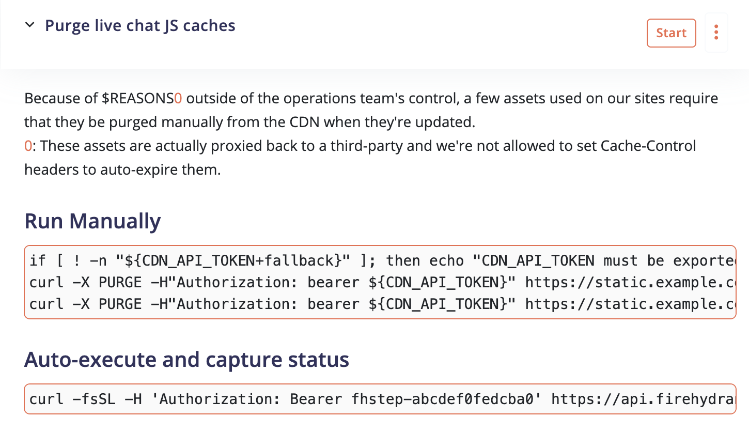Click the "0:" footnote explanation link

pyautogui.click(x=27, y=146)
